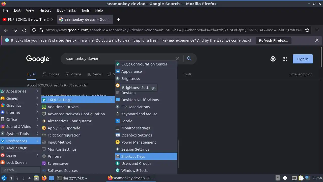Open Advanced Network Configuration

[78, 114]
